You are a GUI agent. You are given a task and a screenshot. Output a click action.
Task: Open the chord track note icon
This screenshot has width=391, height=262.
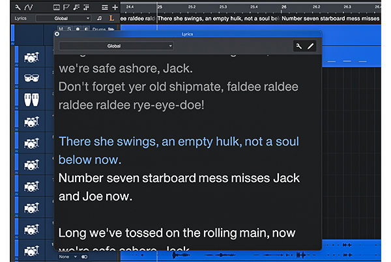coord(76,7)
